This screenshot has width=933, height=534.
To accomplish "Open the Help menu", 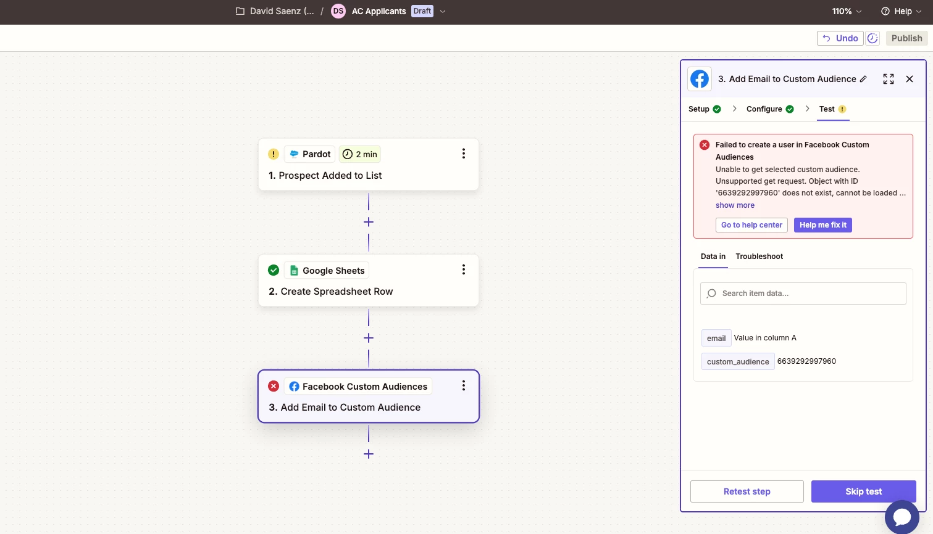I will [x=902, y=11].
